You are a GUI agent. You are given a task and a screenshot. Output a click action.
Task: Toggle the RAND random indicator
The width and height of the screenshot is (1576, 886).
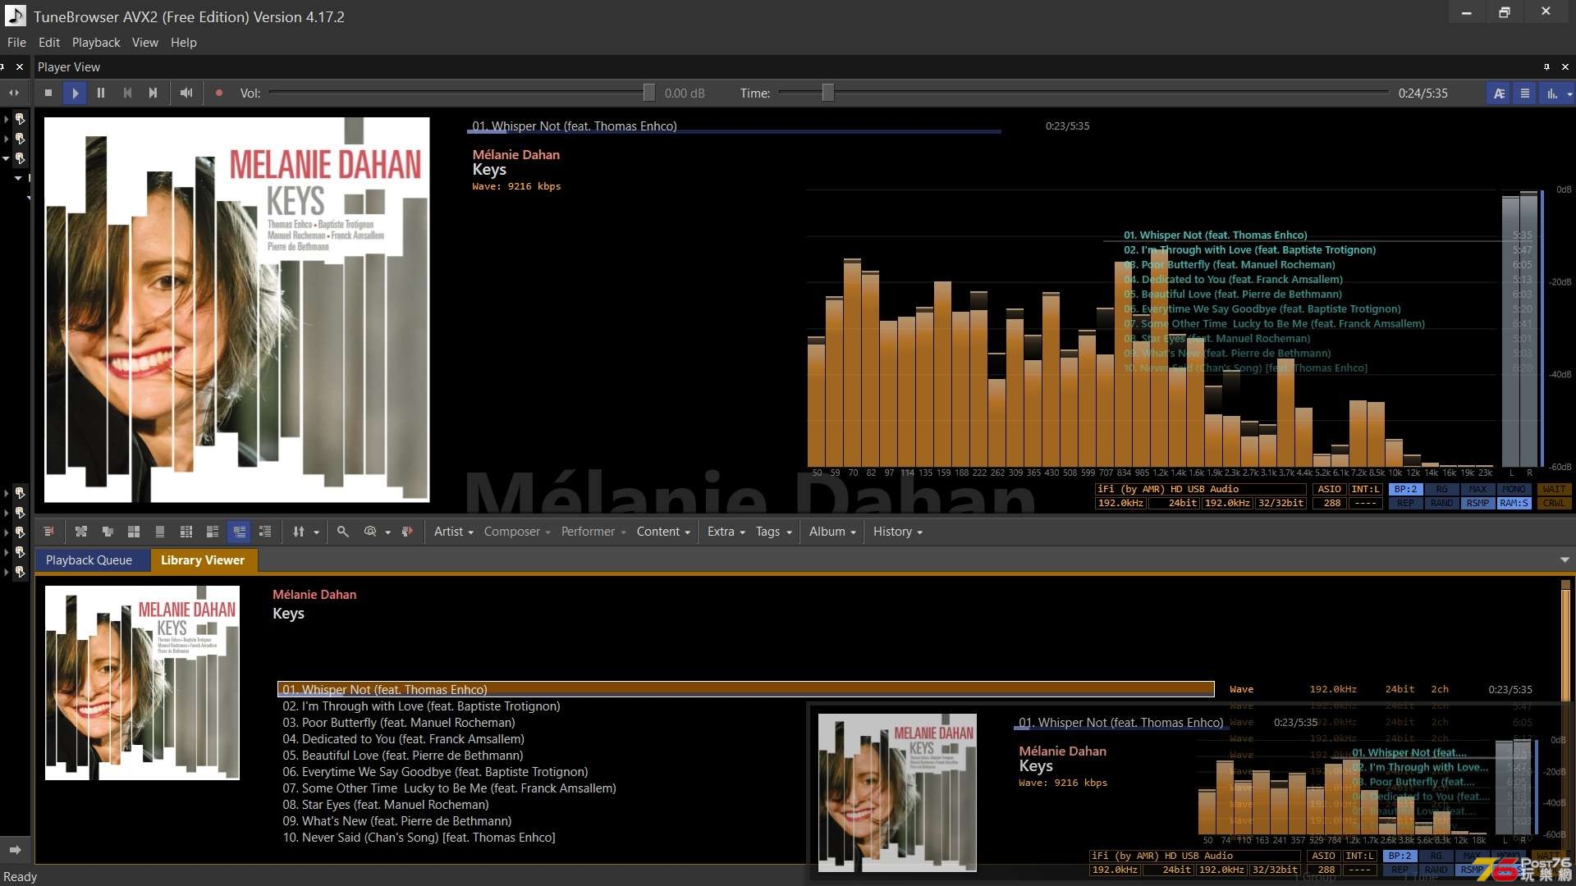1441,504
